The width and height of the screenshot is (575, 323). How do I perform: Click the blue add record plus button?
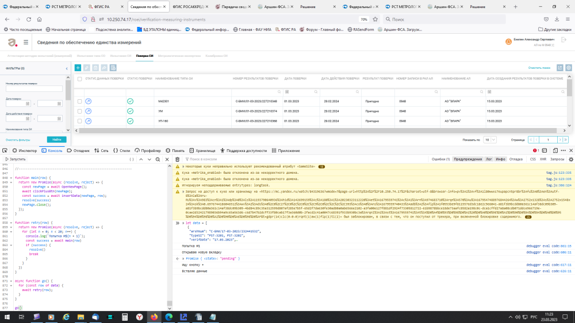(x=78, y=68)
